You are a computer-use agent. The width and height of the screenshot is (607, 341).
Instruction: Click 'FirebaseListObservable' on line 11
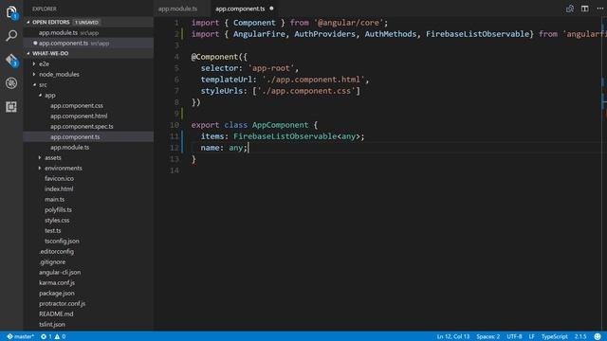pos(285,136)
